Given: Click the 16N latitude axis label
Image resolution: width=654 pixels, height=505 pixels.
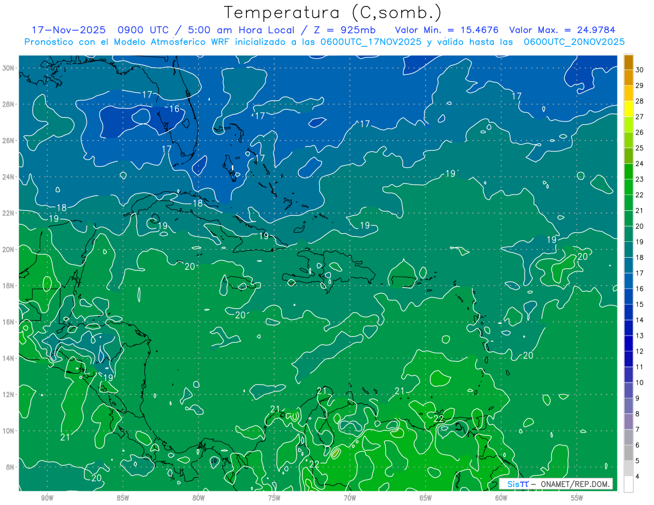Looking at the screenshot, I should point(9,322).
